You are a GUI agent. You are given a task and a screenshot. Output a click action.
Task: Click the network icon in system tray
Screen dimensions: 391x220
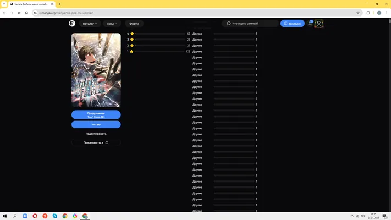tap(357, 216)
